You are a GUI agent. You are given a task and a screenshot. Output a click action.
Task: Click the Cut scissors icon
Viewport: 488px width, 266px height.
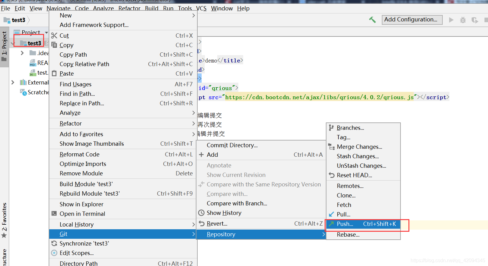pos(54,36)
